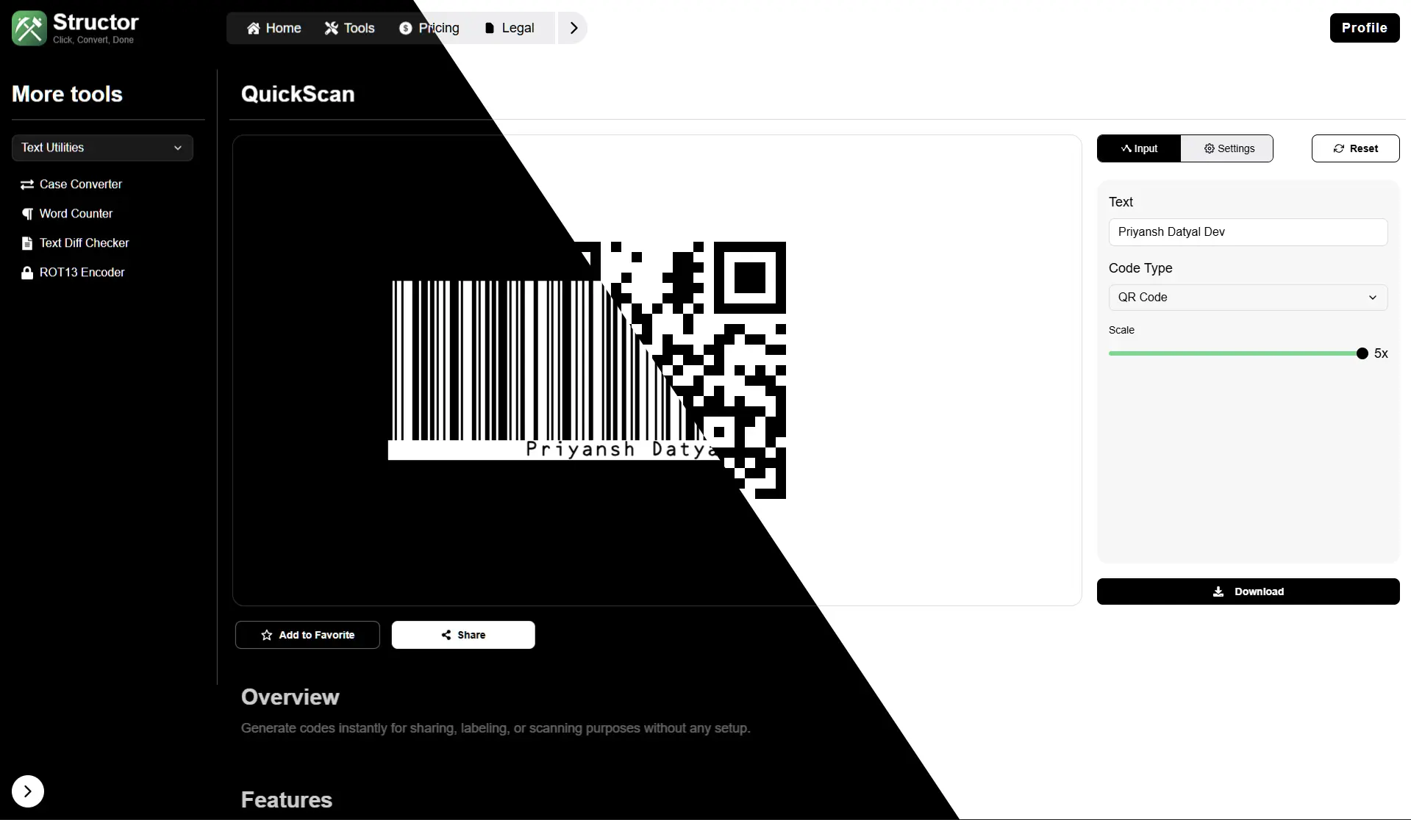Open the Code Type dropdown
The width and height of the screenshot is (1411, 820).
(1248, 298)
